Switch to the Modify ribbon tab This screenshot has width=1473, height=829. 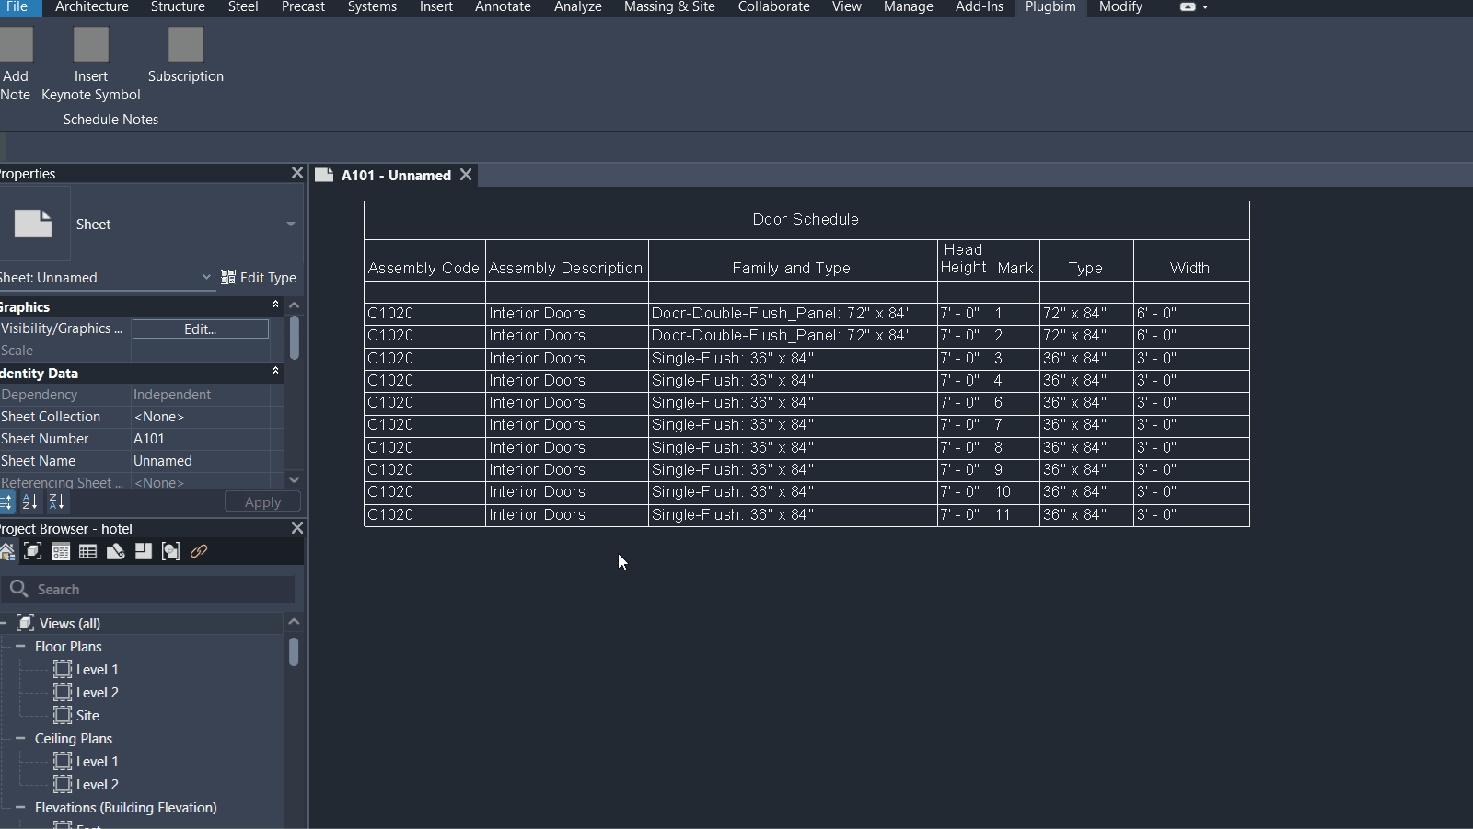coord(1120,6)
